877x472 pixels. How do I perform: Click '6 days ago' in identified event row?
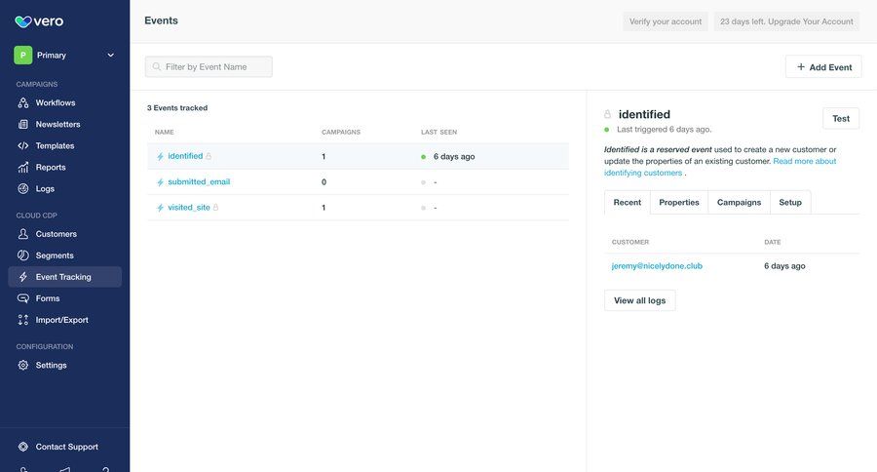coord(454,157)
